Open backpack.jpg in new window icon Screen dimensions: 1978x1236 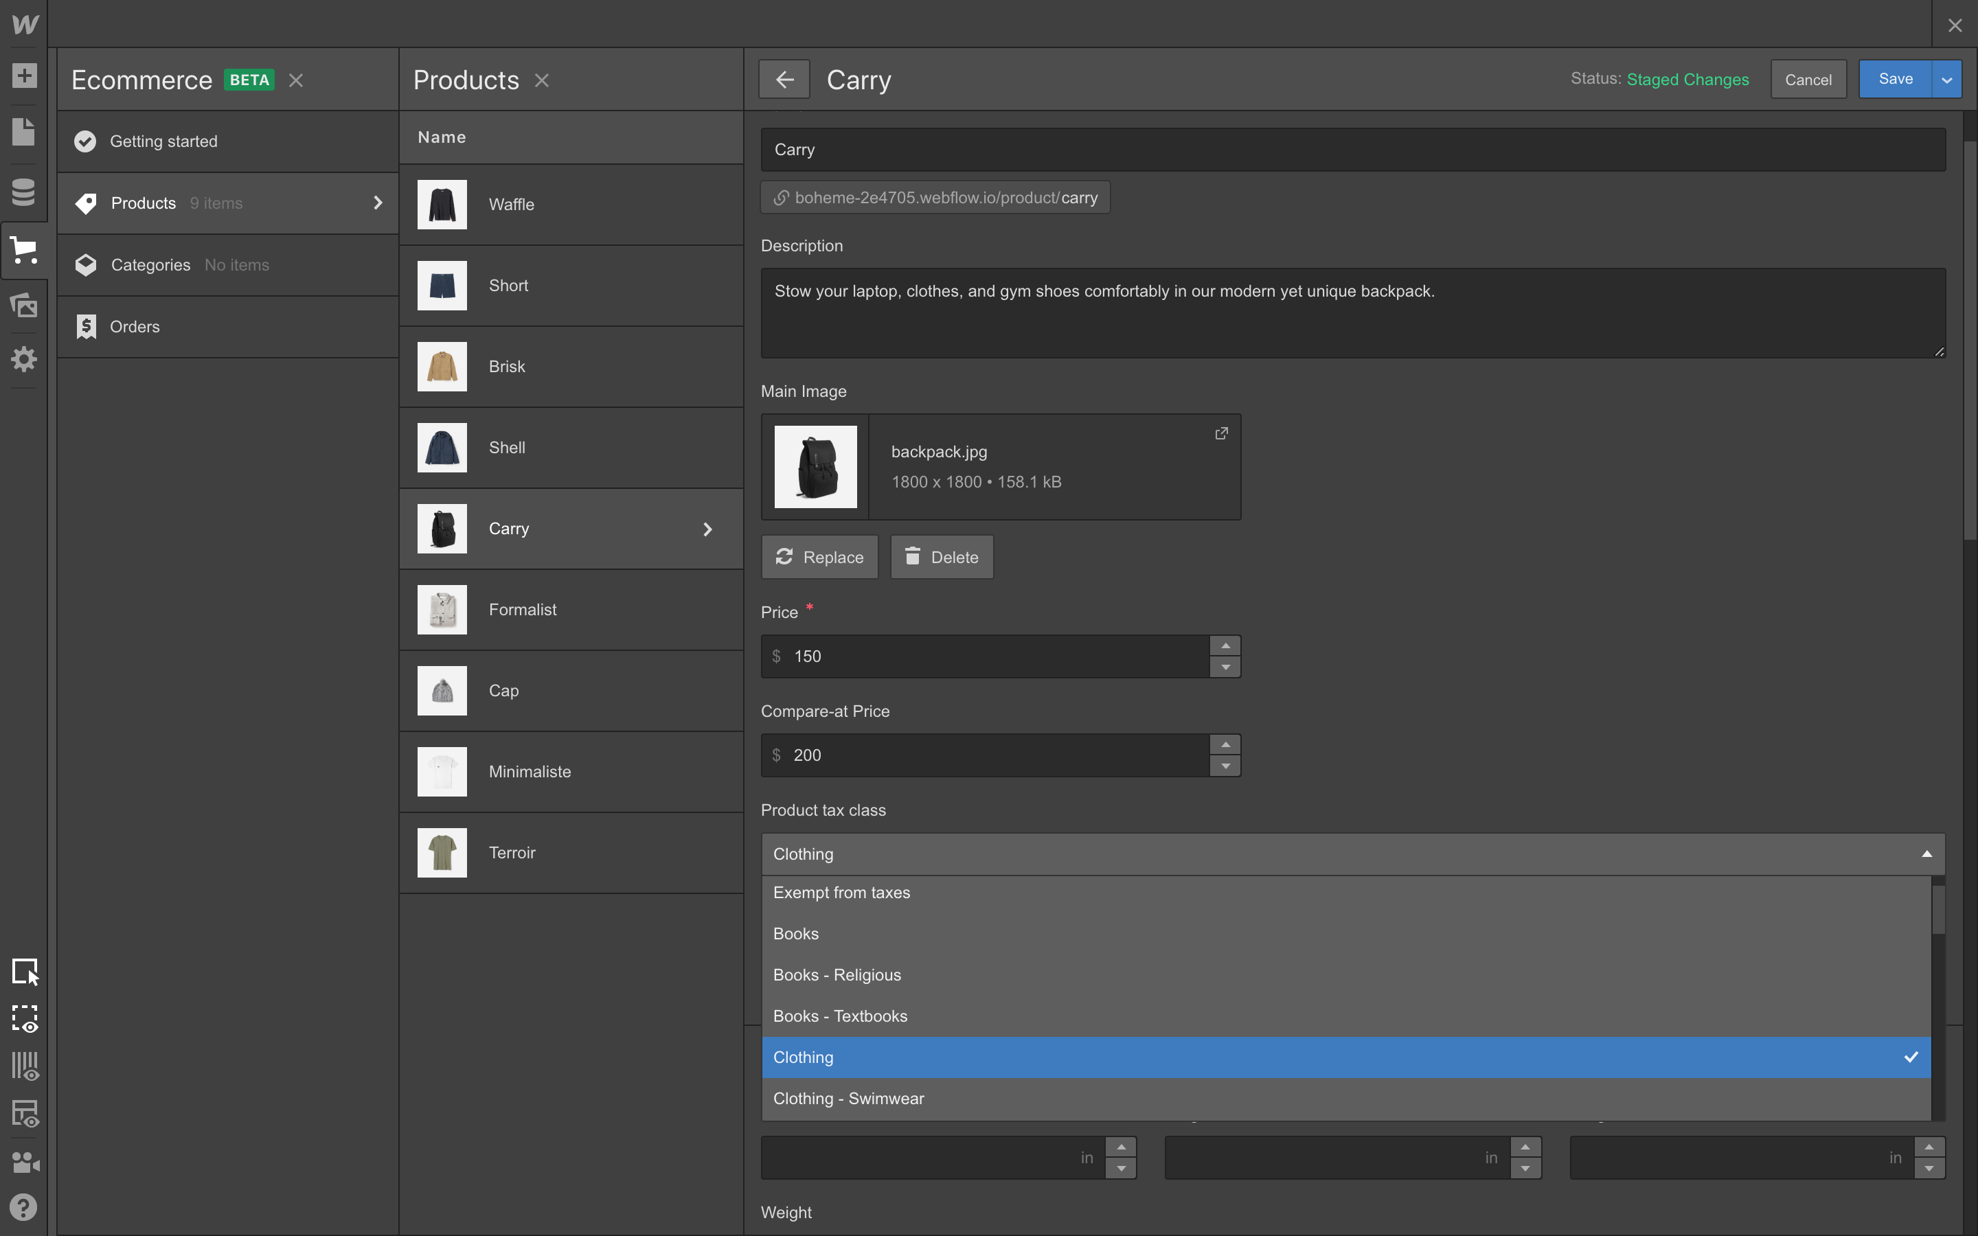tap(1221, 433)
